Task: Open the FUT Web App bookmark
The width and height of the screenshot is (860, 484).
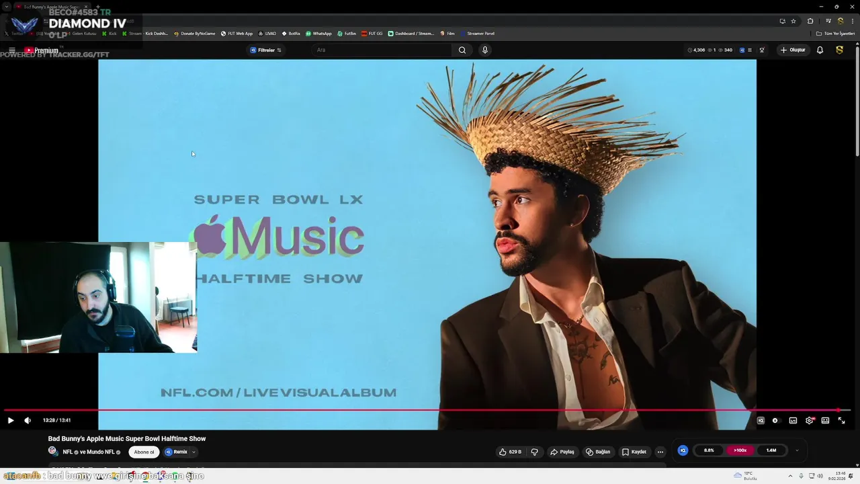Action: pyautogui.click(x=237, y=33)
